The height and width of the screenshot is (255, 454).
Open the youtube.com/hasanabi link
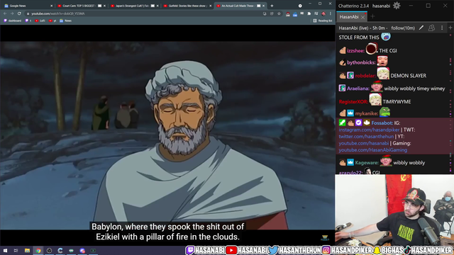364,143
